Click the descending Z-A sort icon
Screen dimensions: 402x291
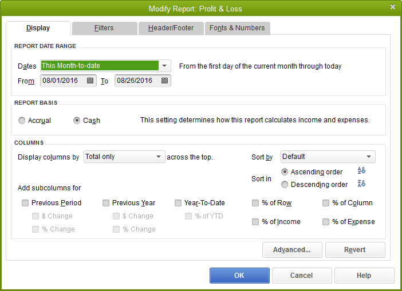click(361, 184)
